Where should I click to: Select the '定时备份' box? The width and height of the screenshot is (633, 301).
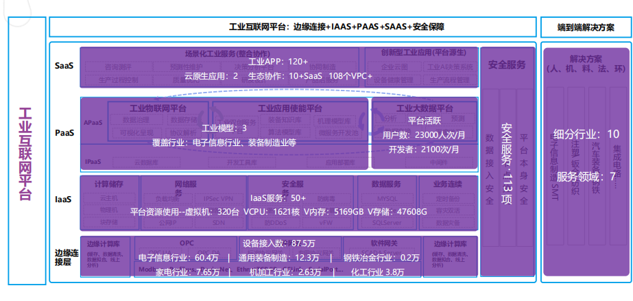pyautogui.click(x=447, y=199)
